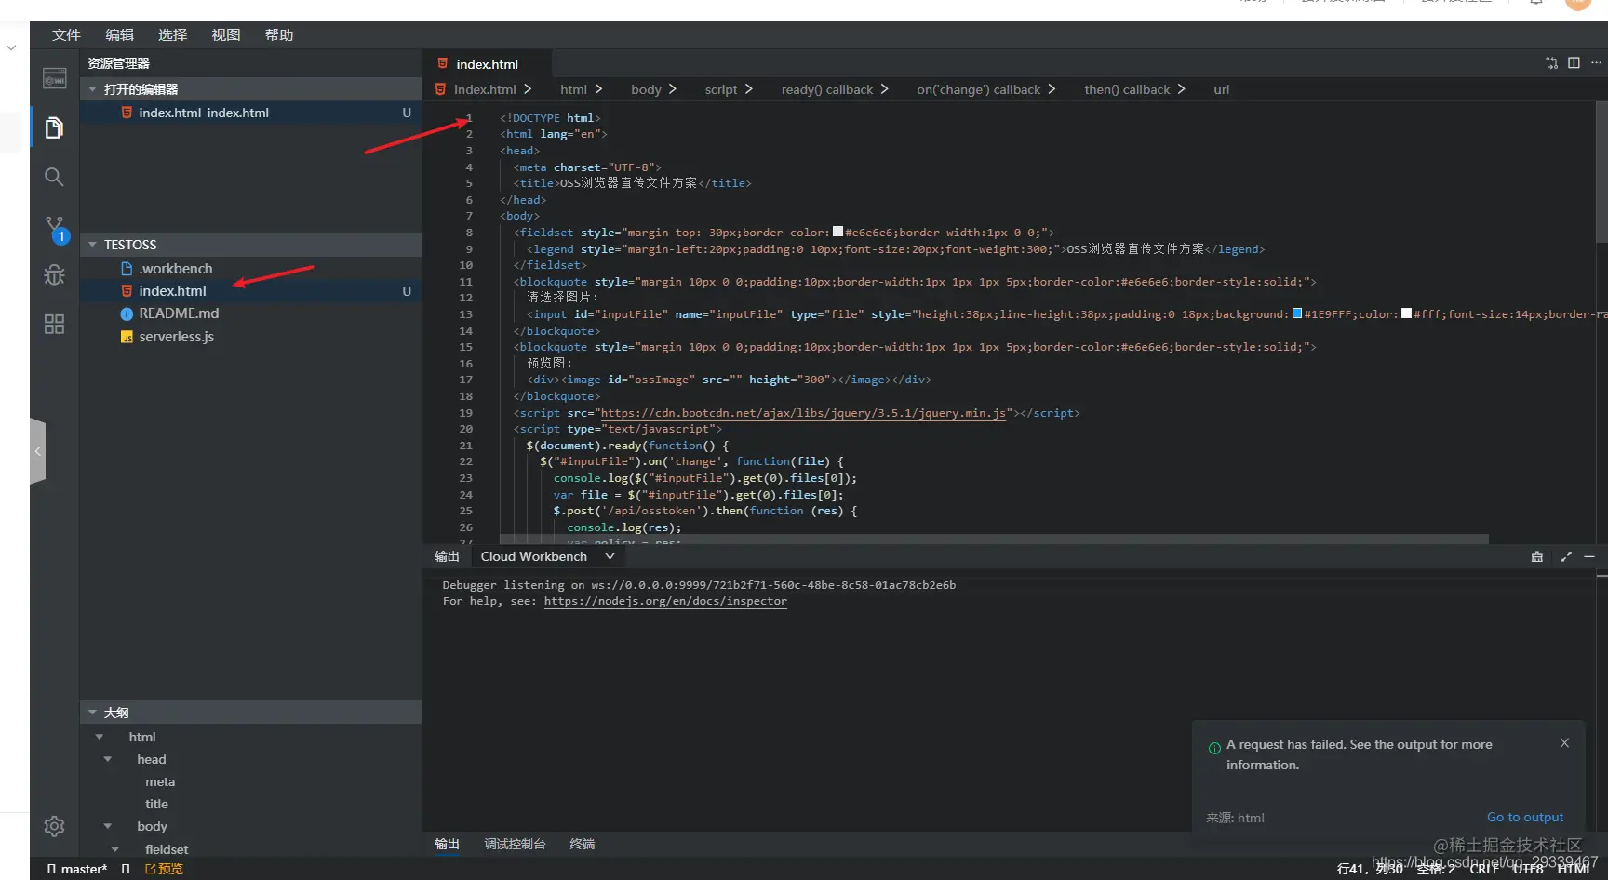Image resolution: width=1608 pixels, height=880 pixels.
Task: Open the 编辑 menu
Action: [x=119, y=34]
